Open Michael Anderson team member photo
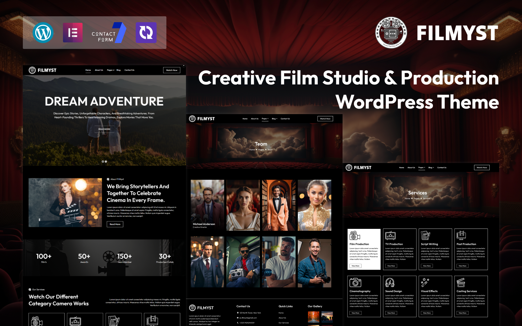The width and height of the screenshot is (522, 326). tap(207, 205)
